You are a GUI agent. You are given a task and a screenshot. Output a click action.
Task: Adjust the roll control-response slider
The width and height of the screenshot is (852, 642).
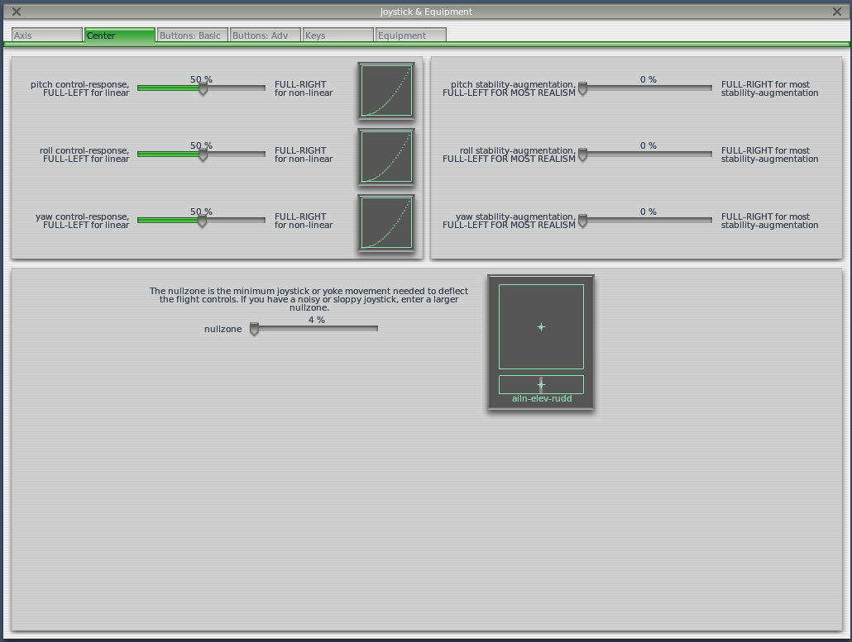pyautogui.click(x=202, y=155)
